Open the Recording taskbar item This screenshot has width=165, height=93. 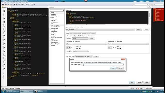[x=40, y=91]
